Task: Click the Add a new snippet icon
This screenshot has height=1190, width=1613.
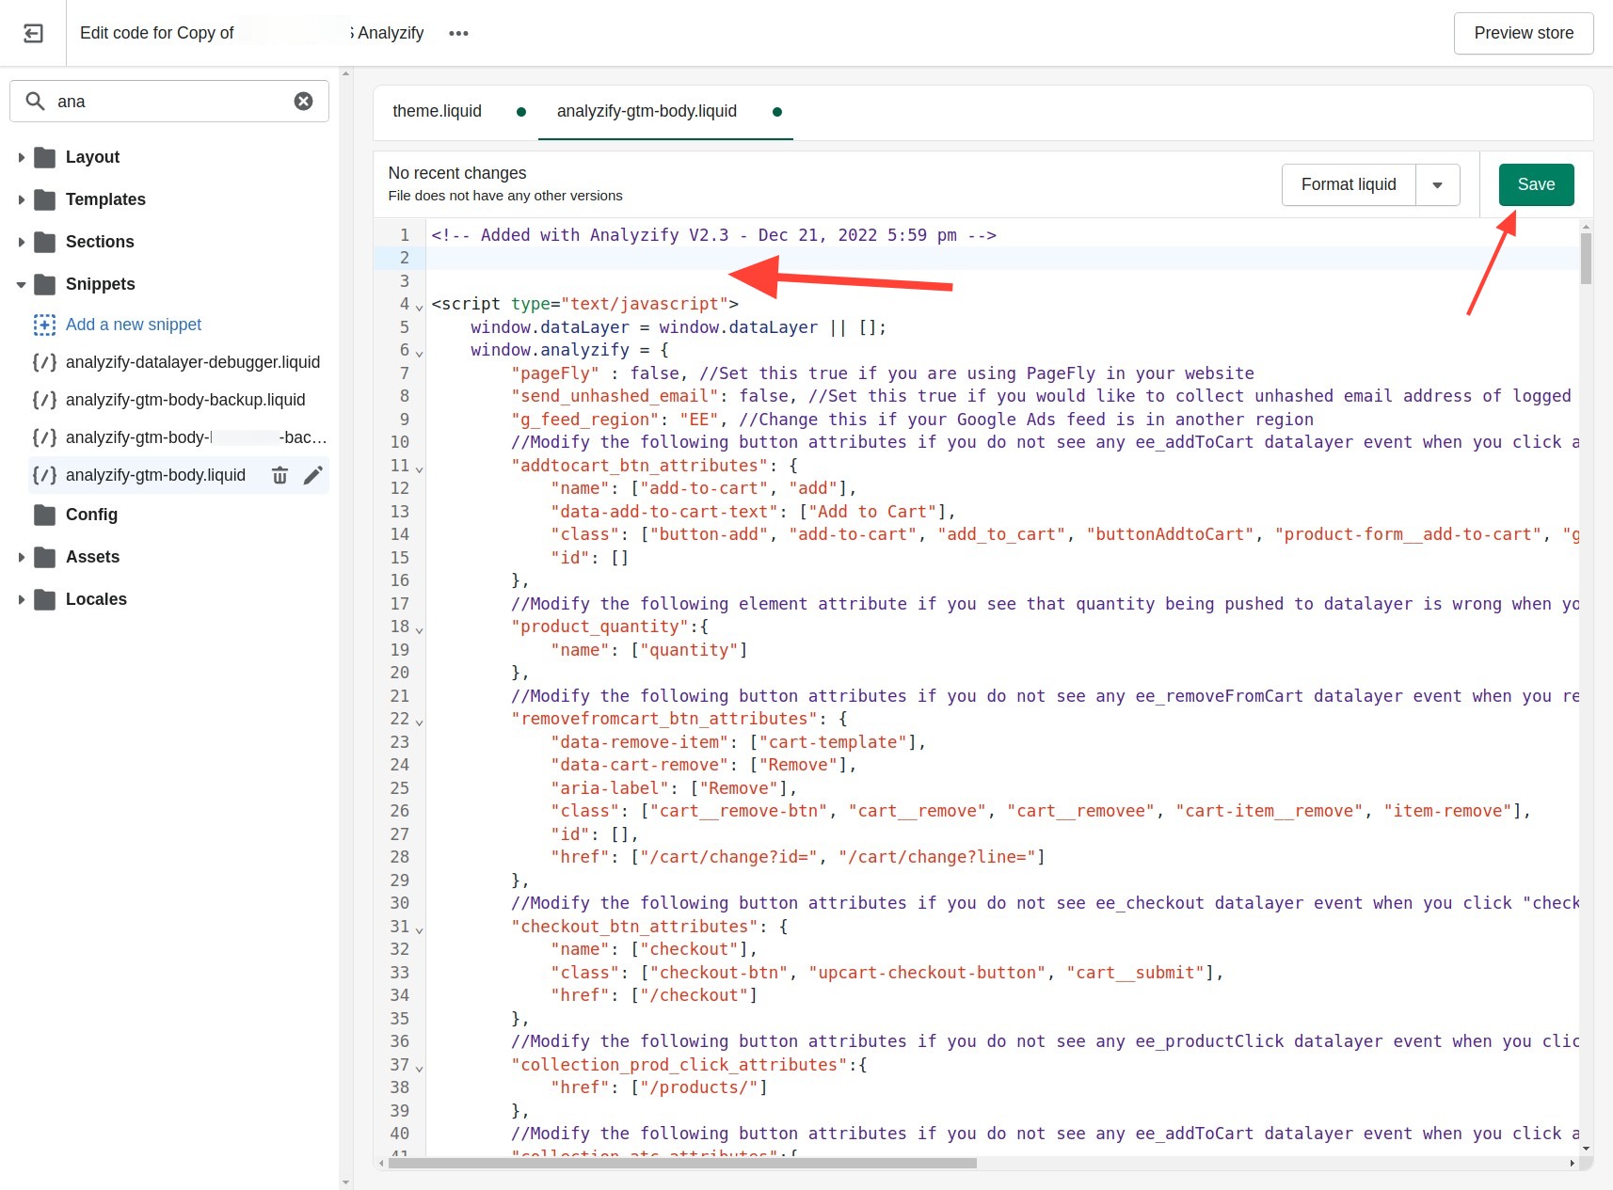Action: pyautogui.click(x=44, y=324)
